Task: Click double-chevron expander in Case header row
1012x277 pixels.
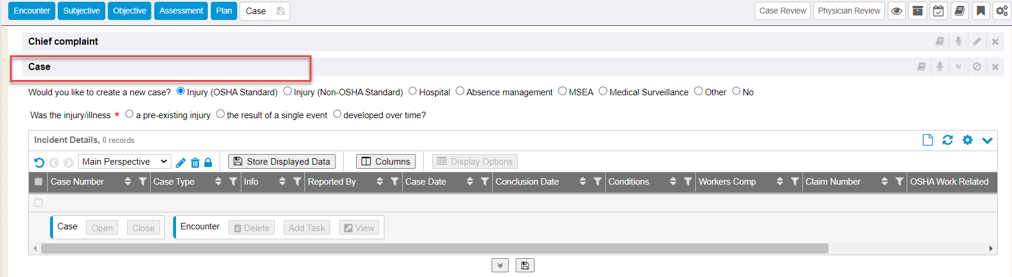Action: click(958, 67)
